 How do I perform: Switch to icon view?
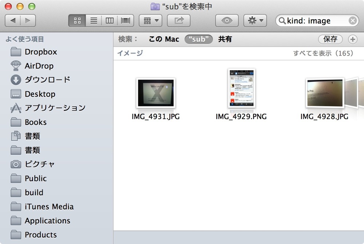click(77, 21)
